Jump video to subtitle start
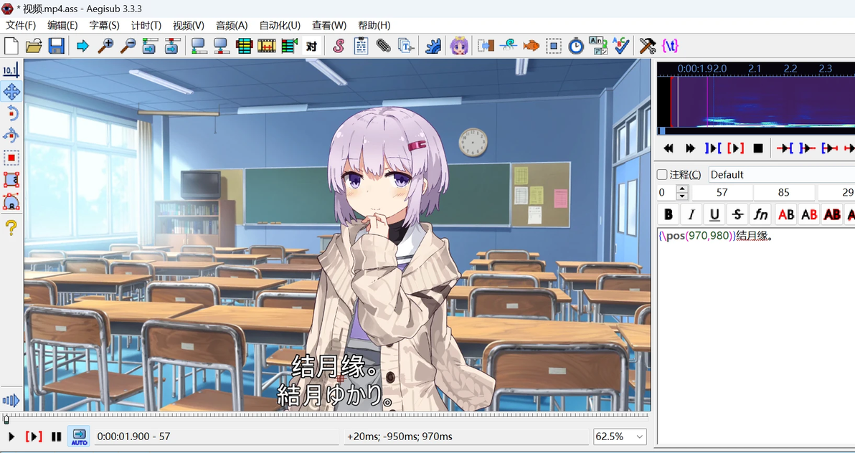 coord(150,47)
